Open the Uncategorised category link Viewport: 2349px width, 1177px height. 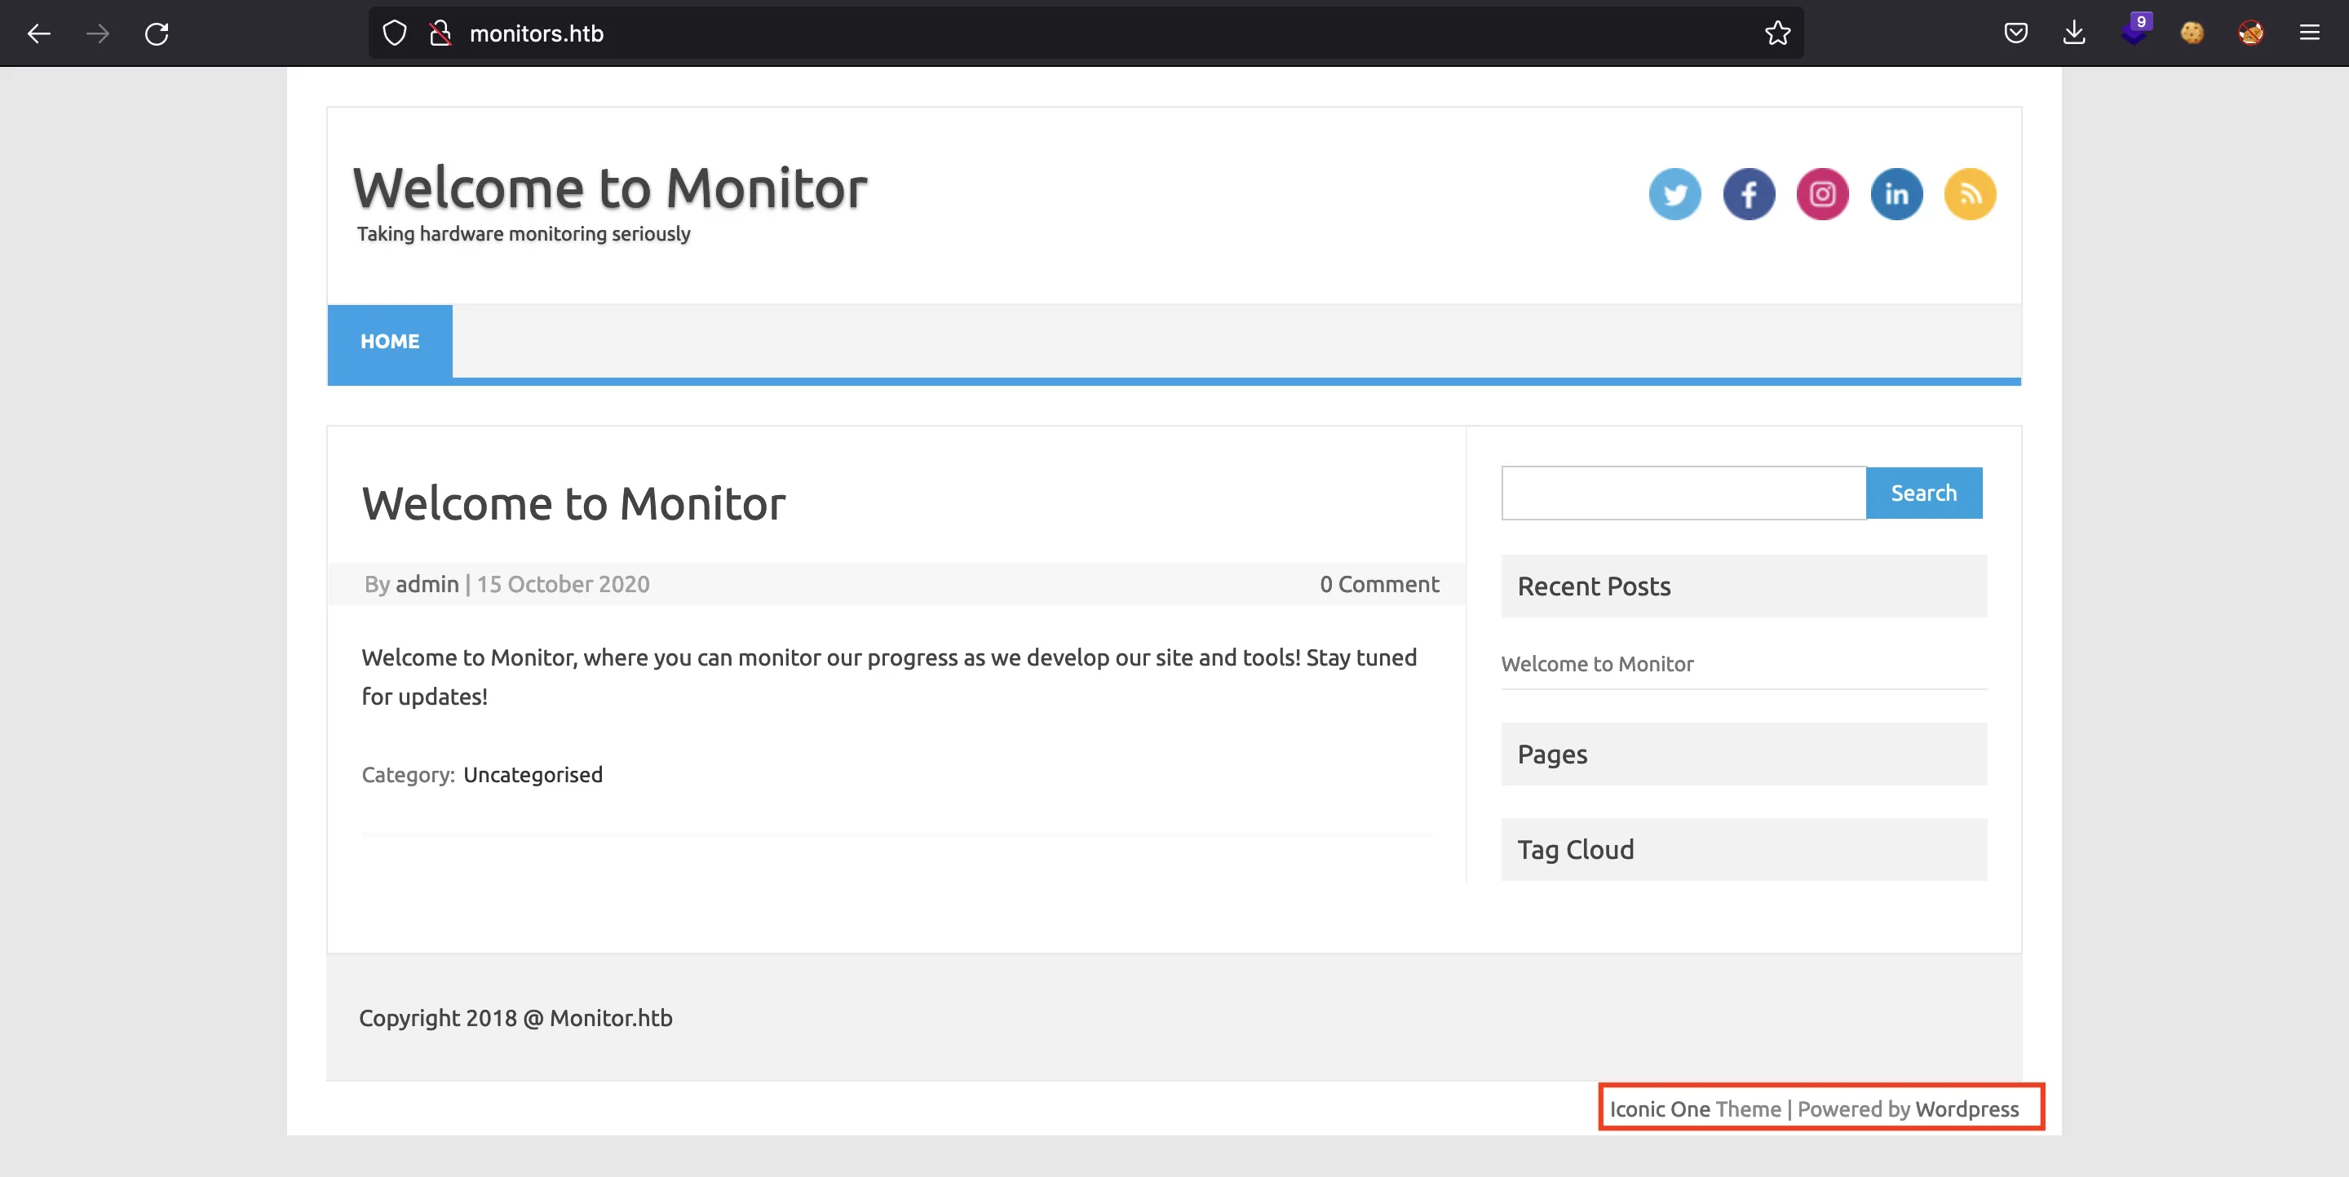pos(533,775)
